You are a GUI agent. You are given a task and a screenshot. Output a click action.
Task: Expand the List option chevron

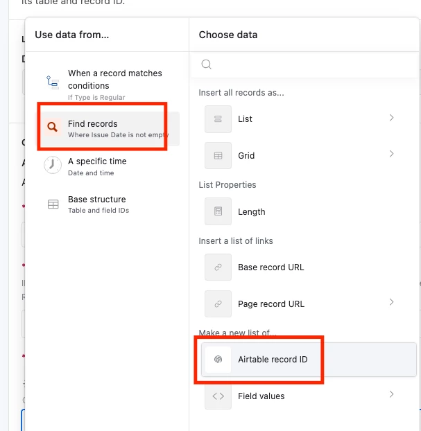[x=391, y=118]
